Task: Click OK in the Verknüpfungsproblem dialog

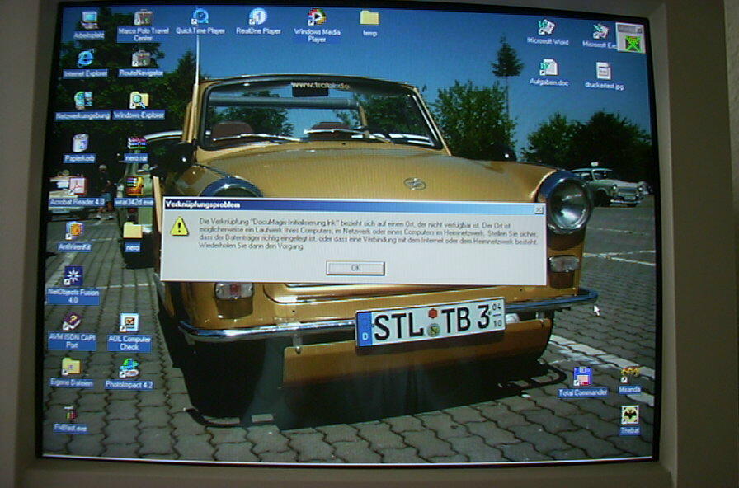Action: [355, 268]
